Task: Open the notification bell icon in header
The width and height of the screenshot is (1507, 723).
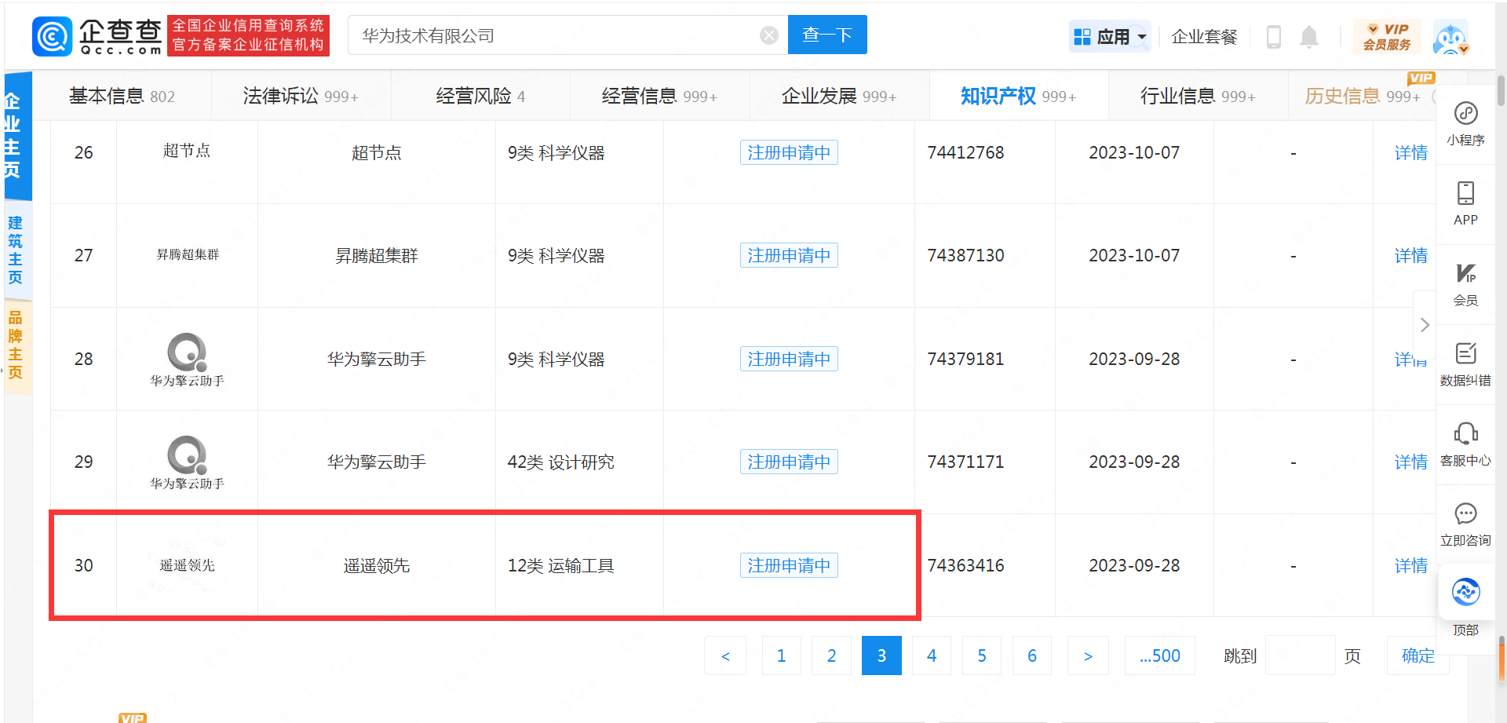Action: click(x=1308, y=36)
